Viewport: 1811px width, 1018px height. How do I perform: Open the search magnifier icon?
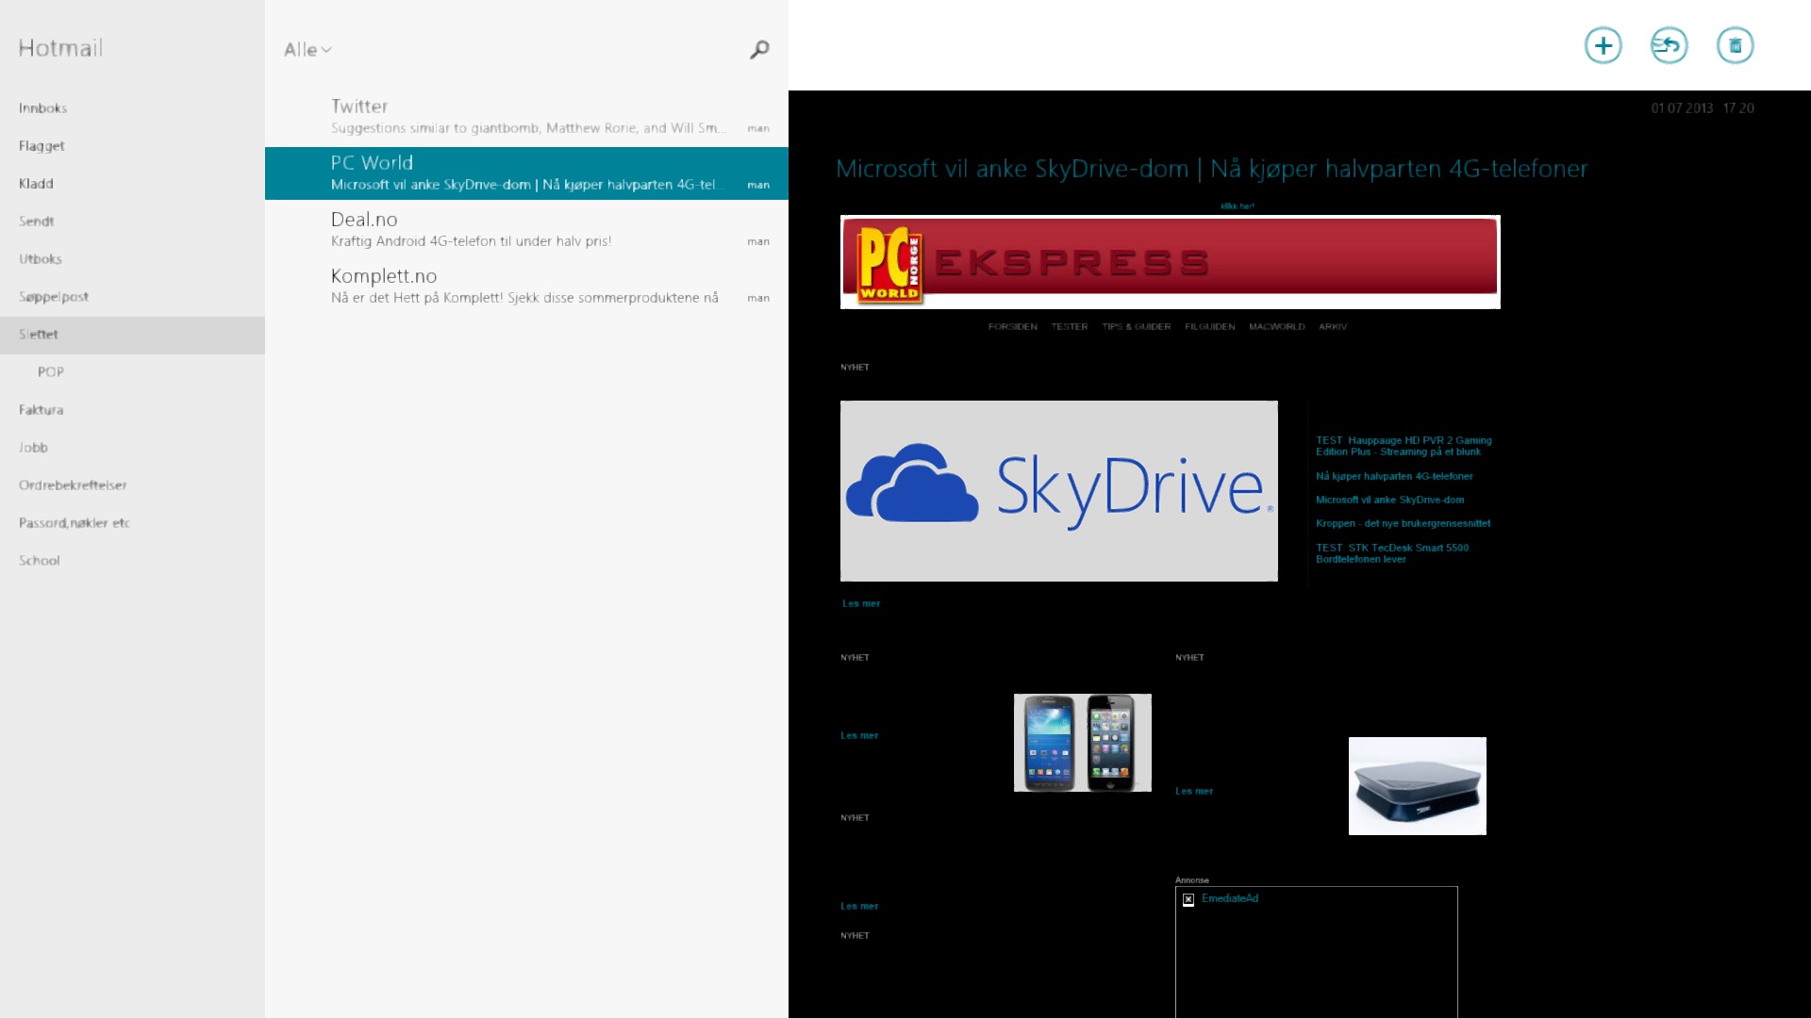759,49
